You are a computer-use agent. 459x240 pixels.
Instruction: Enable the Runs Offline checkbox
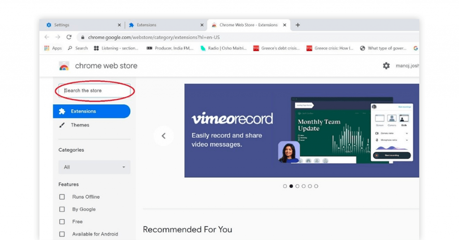[x=62, y=197]
